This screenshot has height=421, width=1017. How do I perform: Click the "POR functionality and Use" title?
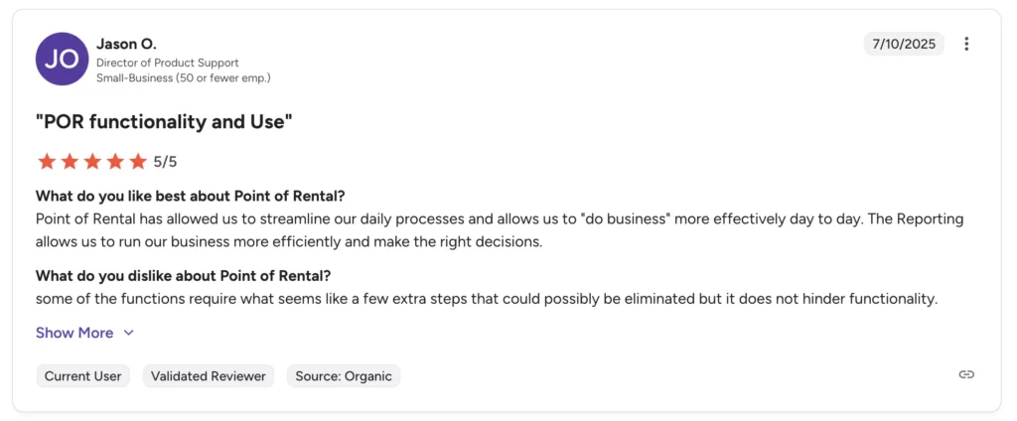point(164,121)
